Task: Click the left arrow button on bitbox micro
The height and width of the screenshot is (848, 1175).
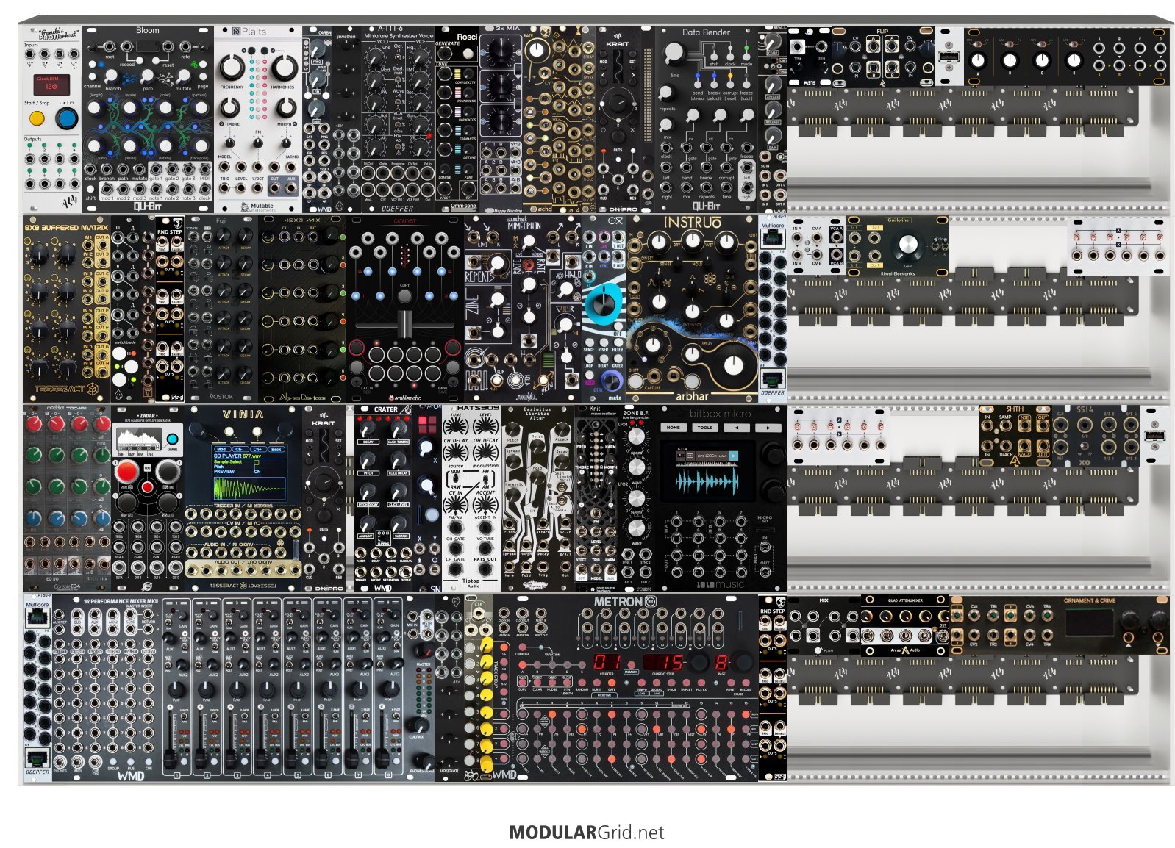Action: [x=737, y=428]
